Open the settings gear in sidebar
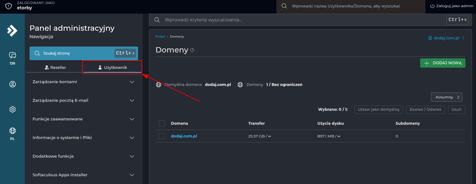This screenshot has height=184, width=476. pyautogui.click(x=12, y=109)
